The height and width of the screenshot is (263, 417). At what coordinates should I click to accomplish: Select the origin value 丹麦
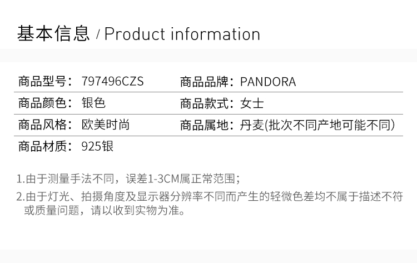(x=251, y=125)
